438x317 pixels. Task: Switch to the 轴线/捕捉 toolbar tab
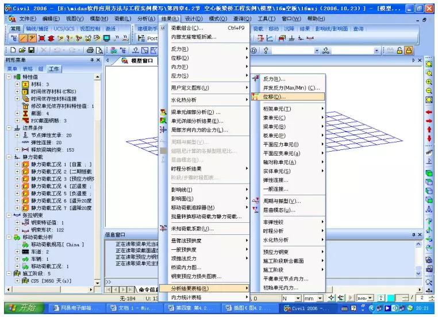pos(37,29)
